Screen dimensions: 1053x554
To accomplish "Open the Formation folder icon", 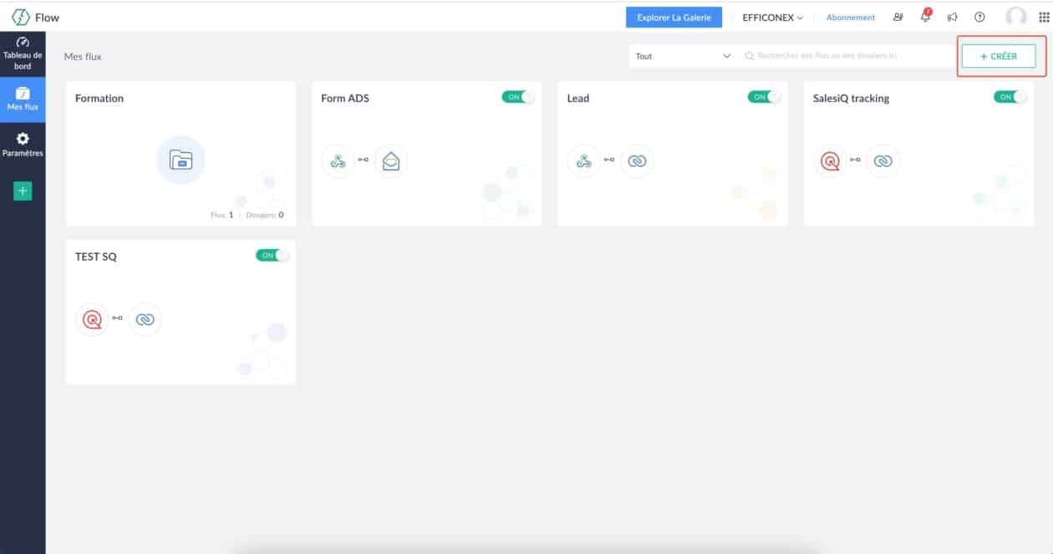I will (x=181, y=160).
